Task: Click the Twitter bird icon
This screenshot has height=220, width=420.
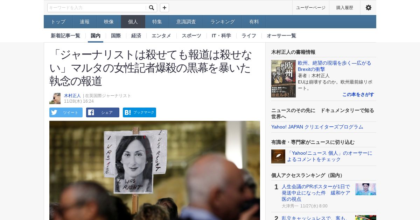Action: pyautogui.click(x=54, y=112)
